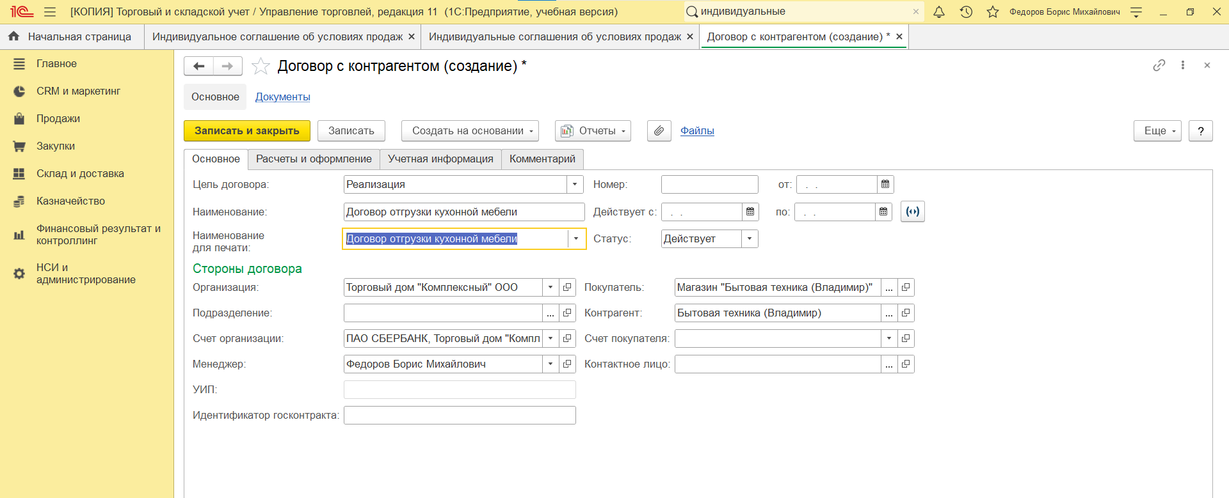Open the Создать на основании dropdown
The height and width of the screenshot is (498, 1229).
(x=470, y=130)
